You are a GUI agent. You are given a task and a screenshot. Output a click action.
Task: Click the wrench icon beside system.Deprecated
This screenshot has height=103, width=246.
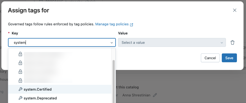20,98
